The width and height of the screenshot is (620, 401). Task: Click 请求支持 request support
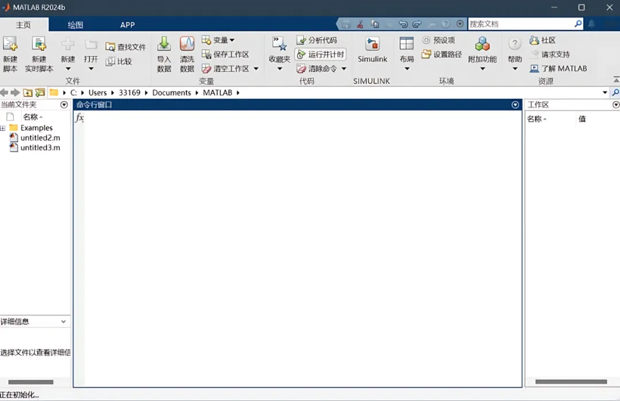pyautogui.click(x=550, y=54)
